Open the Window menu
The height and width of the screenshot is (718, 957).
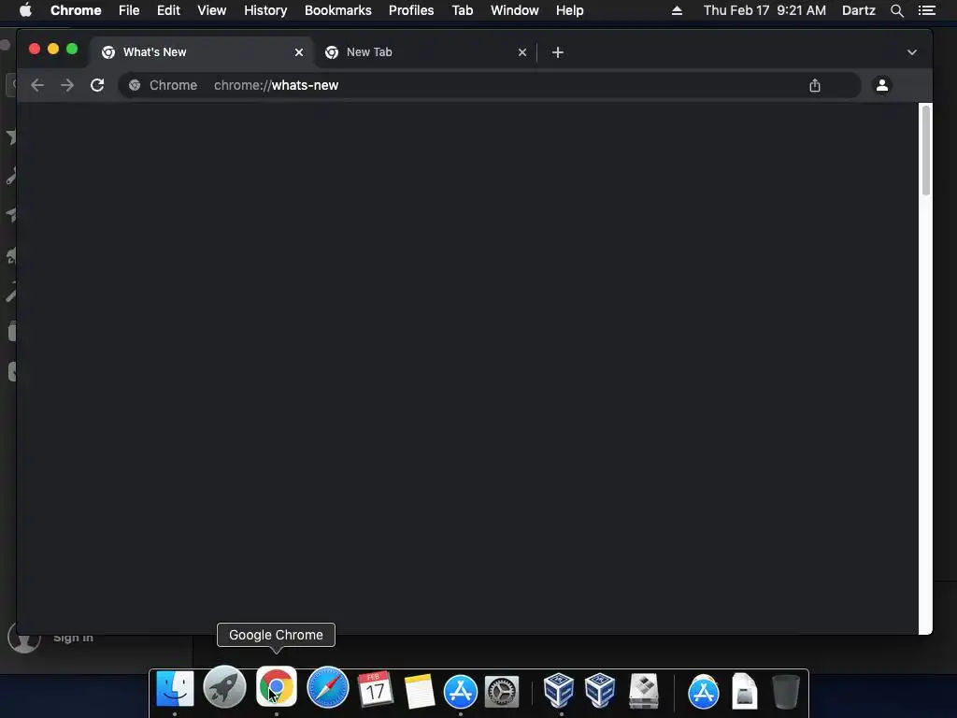515,10
